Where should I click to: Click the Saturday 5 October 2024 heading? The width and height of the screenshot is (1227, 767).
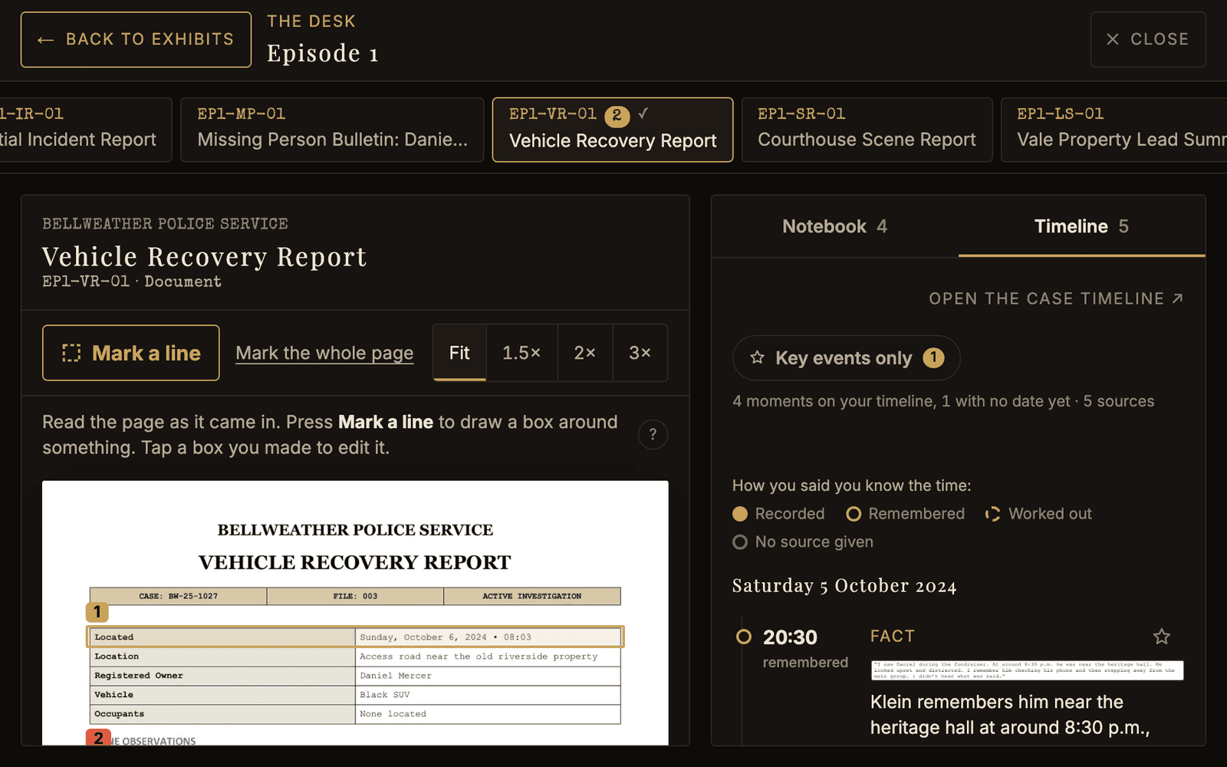point(844,586)
